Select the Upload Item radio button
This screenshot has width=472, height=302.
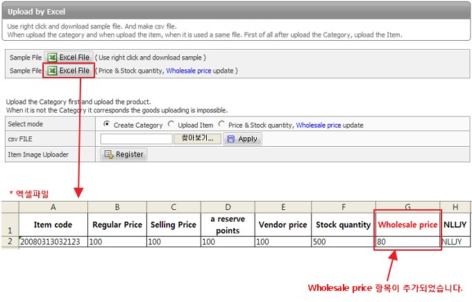tap(171, 125)
